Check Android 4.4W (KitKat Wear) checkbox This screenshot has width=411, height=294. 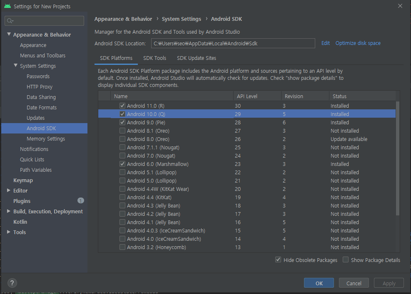coord(122,189)
